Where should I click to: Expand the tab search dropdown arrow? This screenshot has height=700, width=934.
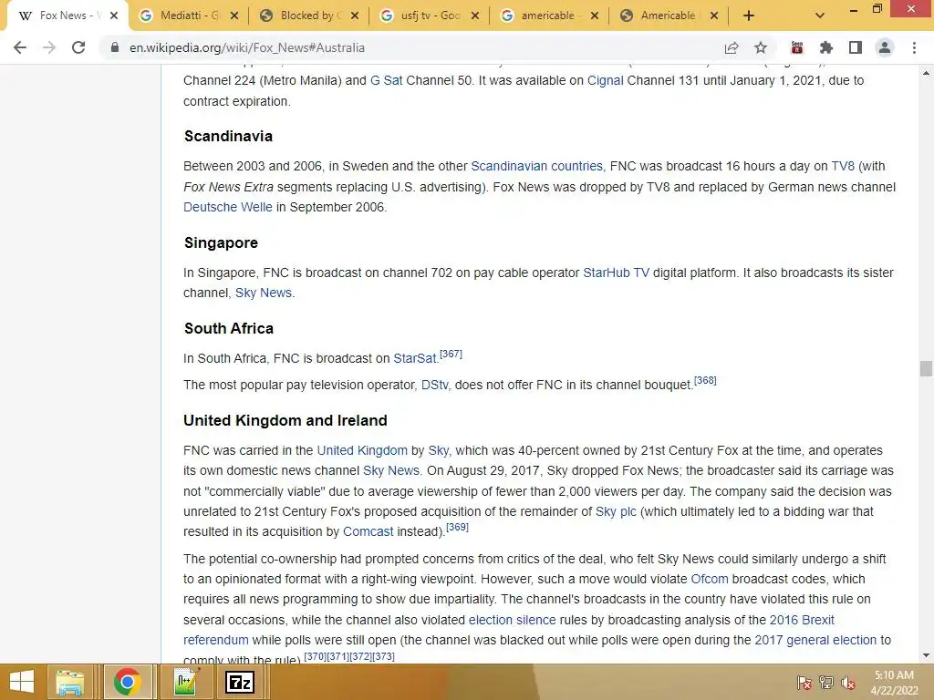820,16
